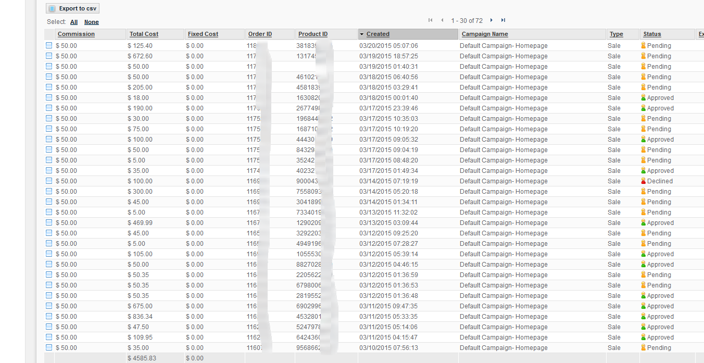Click Approved status icon for 03/12/2015 04:46:15
This screenshot has height=363, width=704.
[x=643, y=264]
